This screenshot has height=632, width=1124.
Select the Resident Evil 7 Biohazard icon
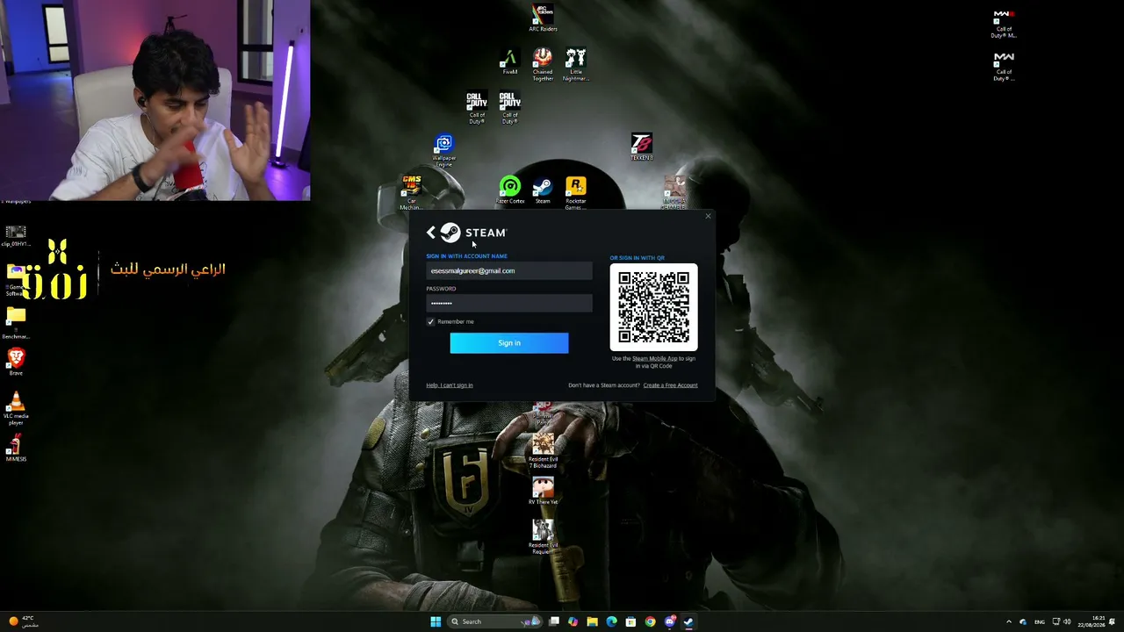pos(543,450)
